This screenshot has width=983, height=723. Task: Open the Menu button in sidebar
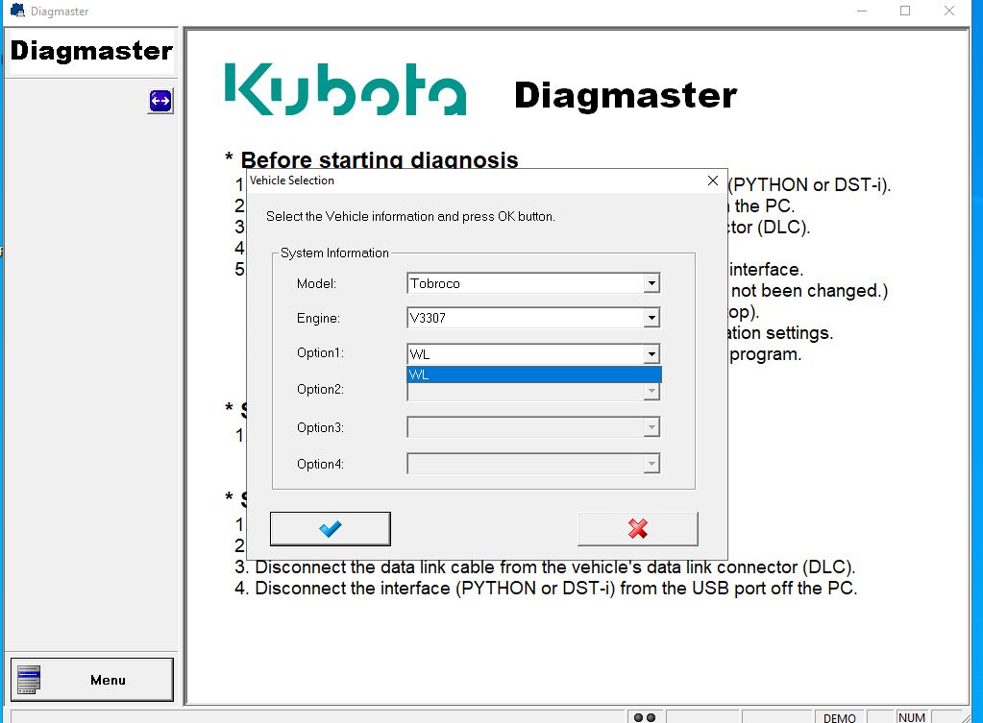coord(92,680)
